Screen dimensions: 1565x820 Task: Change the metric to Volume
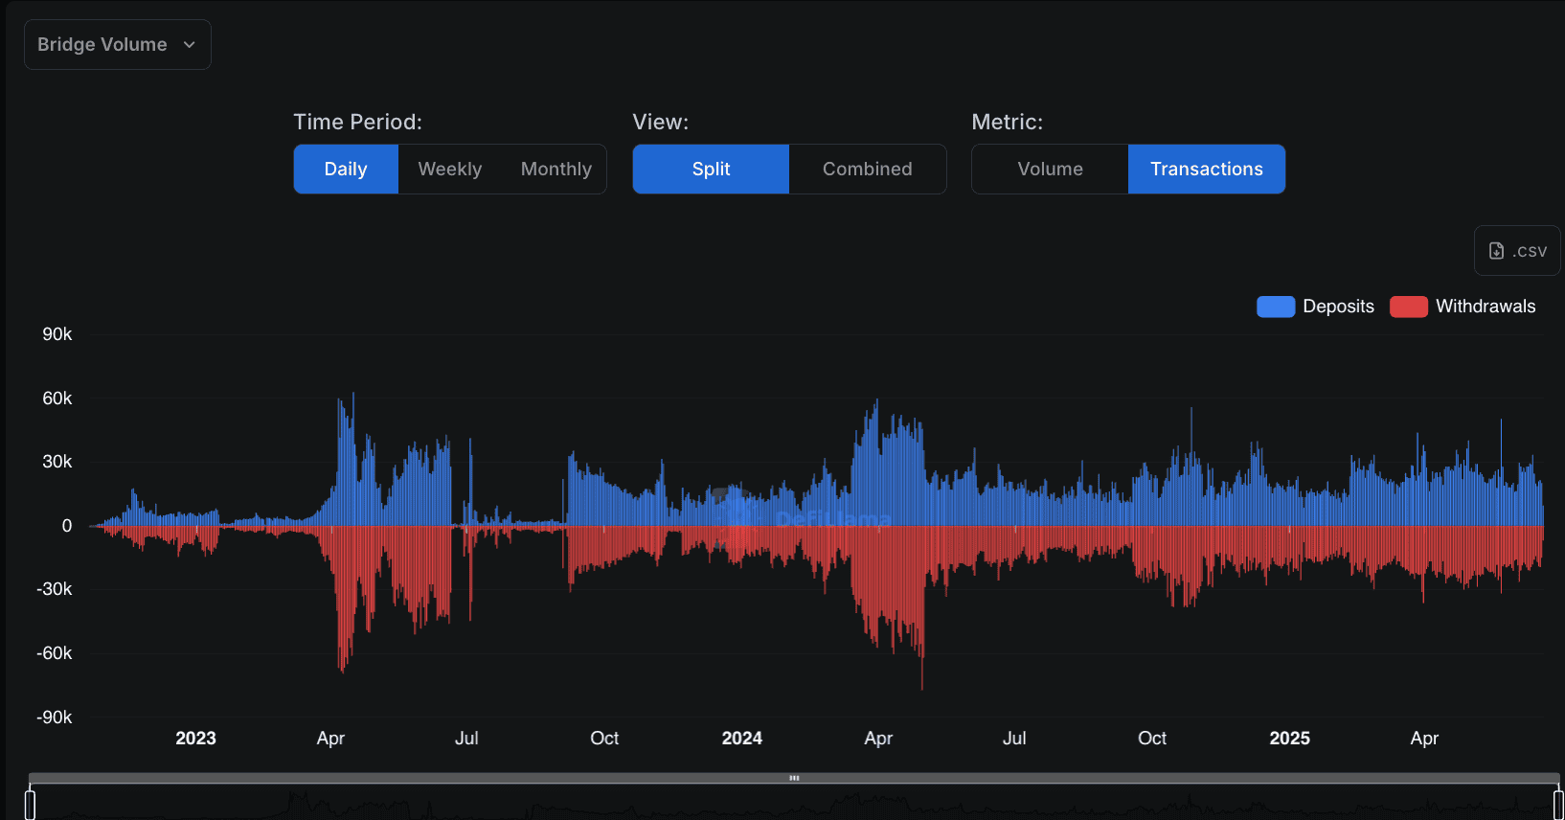(1050, 170)
